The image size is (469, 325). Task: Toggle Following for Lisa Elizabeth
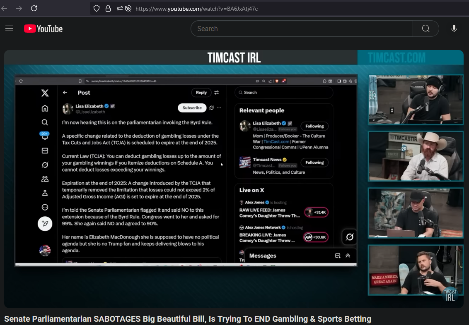(x=314, y=126)
